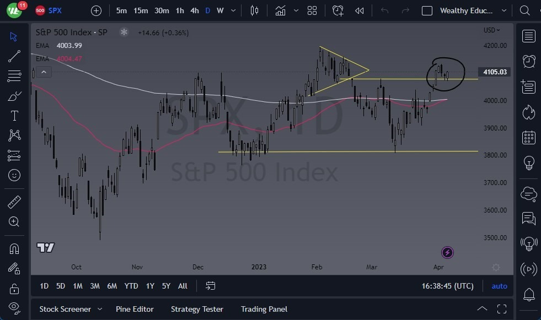Open the Wealthy Educ layout dropdown

pos(466,10)
